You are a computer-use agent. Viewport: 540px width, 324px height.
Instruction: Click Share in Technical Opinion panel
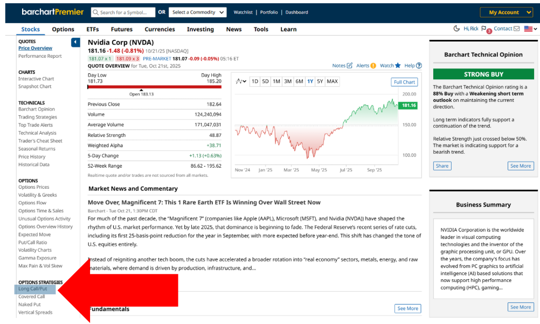click(x=442, y=166)
